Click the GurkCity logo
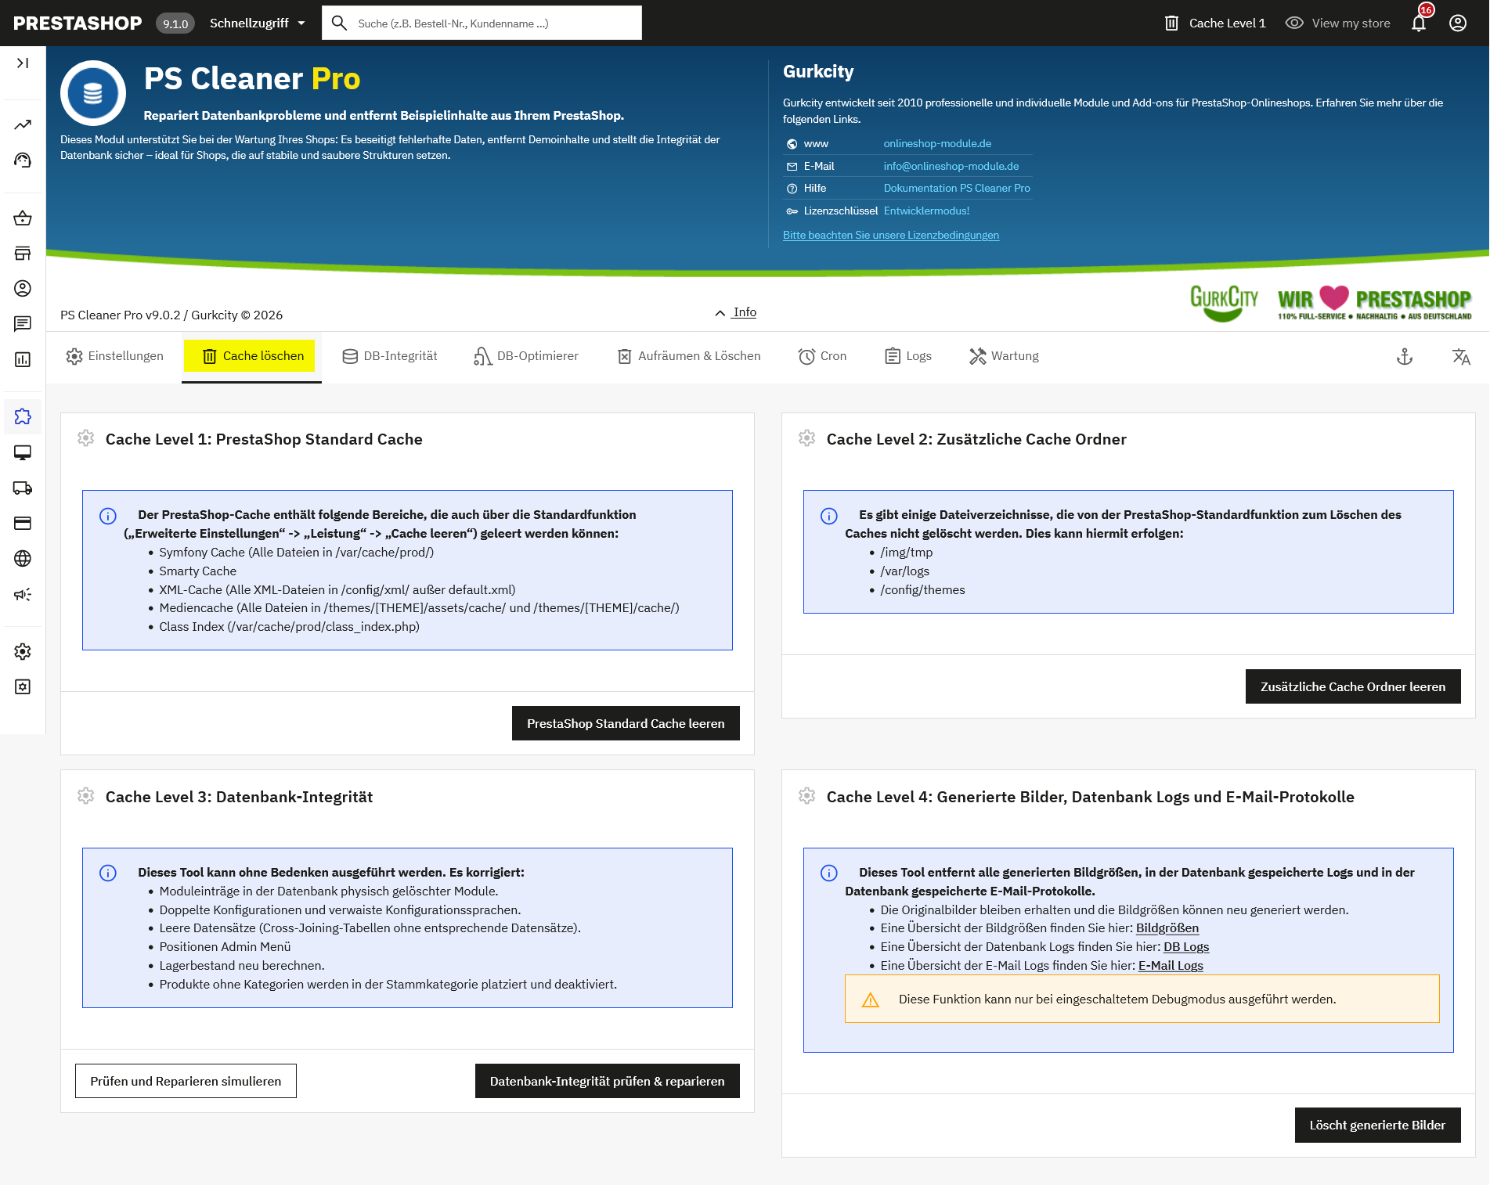The width and height of the screenshot is (1490, 1185). click(x=1224, y=303)
